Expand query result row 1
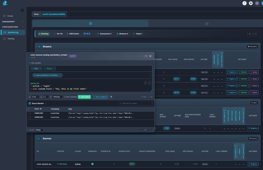 (x=29, y=113)
